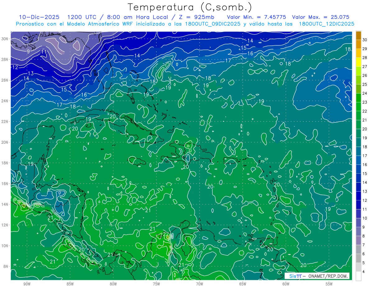The height and width of the screenshot is (288, 373).
Task: Click the latitude axis label 16N
Action: (x=5, y=184)
